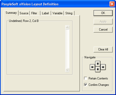The width and height of the screenshot is (116, 95).
Task: Confirm with the OK button
Action: click(103, 13)
